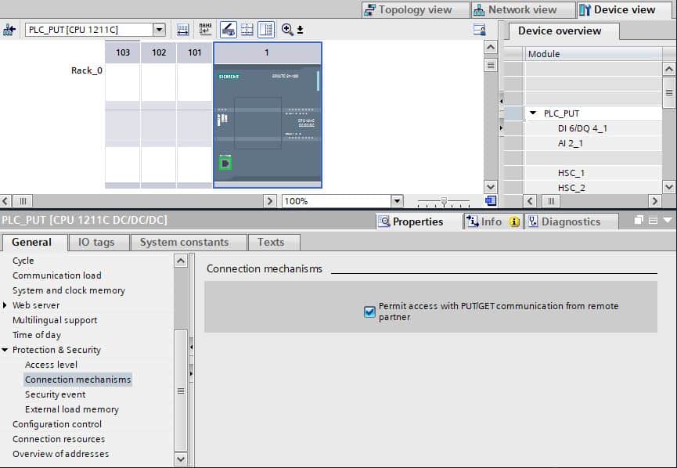
Task: Click the zoom presets down-arrow icon
Action: coord(300,30)
